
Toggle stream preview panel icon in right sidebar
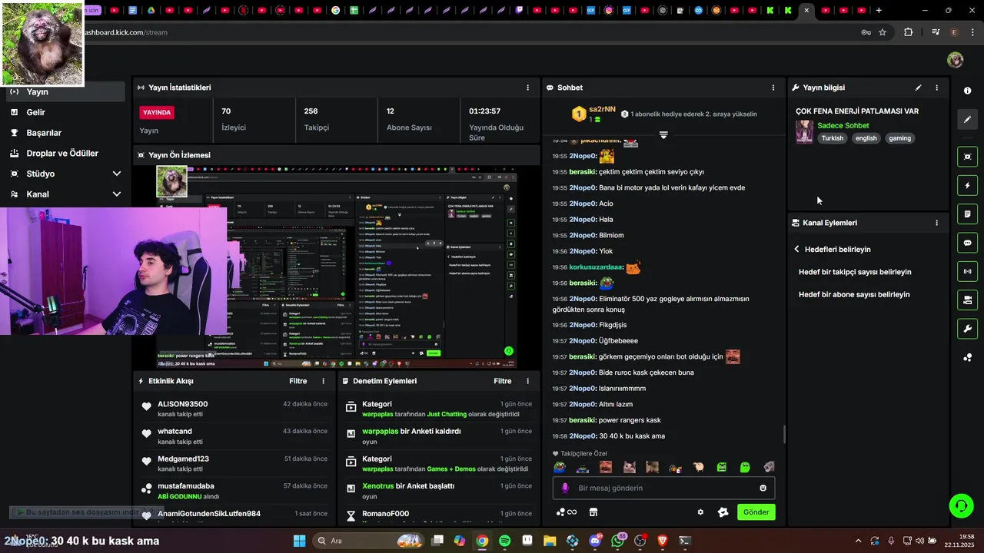(x=967, y=157)
